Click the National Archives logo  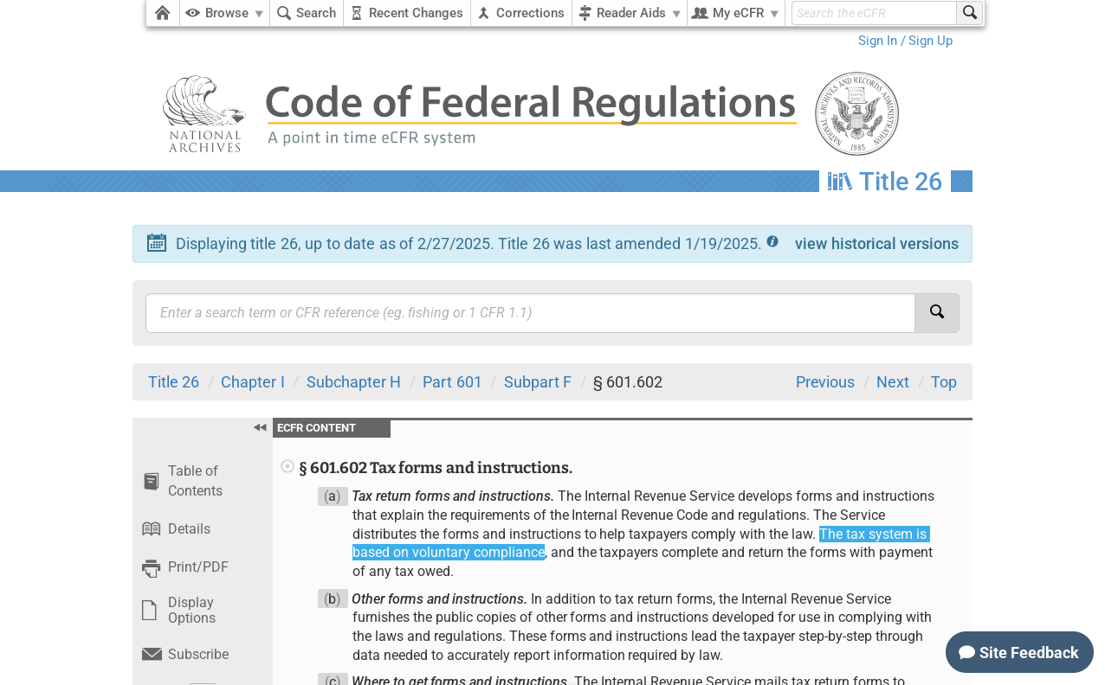point(204,114)
